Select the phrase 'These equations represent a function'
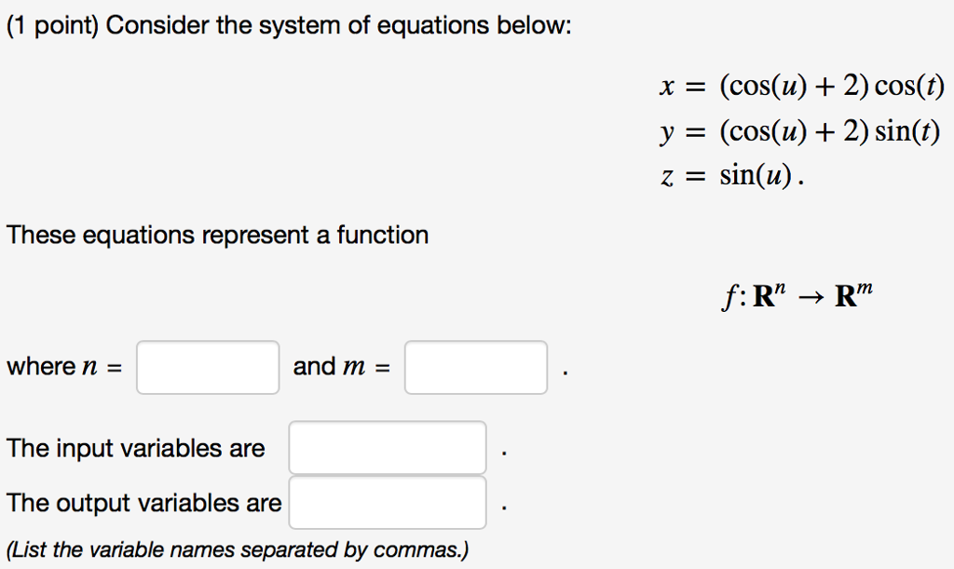The height and width of the screenshot is (569, 954). [216, 235]
